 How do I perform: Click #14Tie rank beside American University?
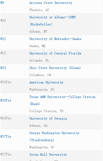click(x=6, y=82)
